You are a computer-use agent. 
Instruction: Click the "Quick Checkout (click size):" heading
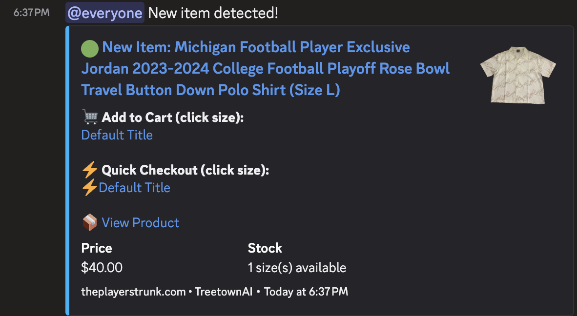click(185, 170)
